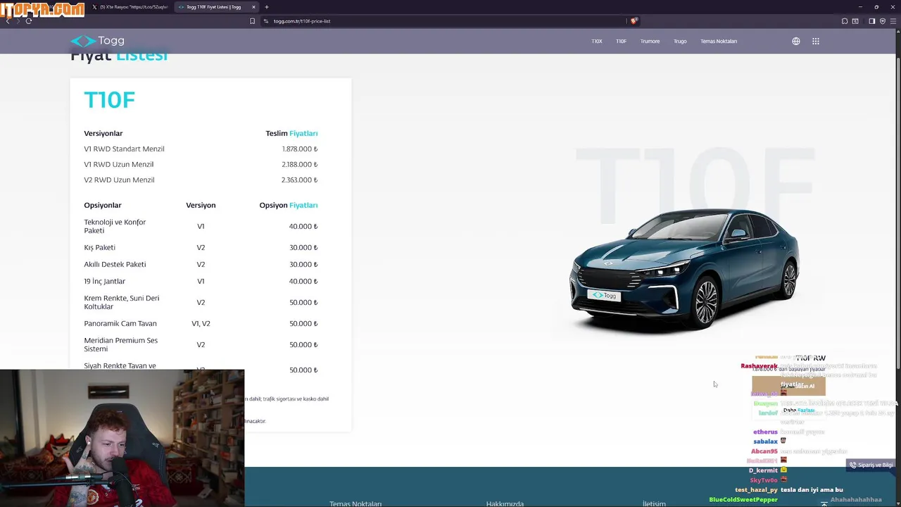Open the Trumore menu item

click(x=650, y=41)
